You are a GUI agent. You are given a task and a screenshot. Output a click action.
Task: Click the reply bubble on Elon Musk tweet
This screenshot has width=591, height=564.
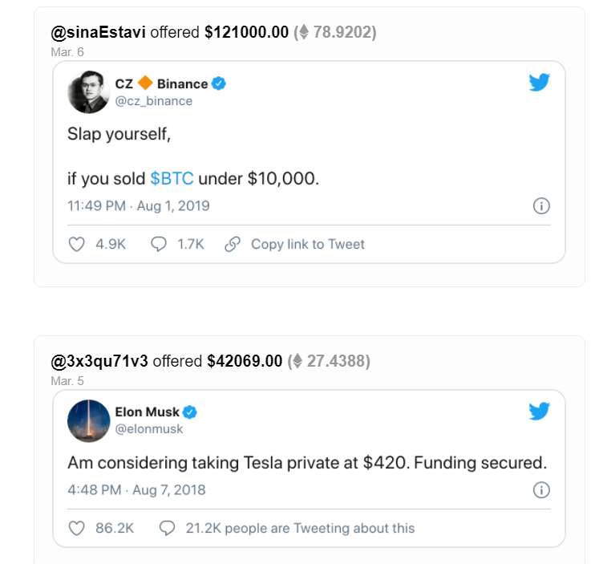167,528
